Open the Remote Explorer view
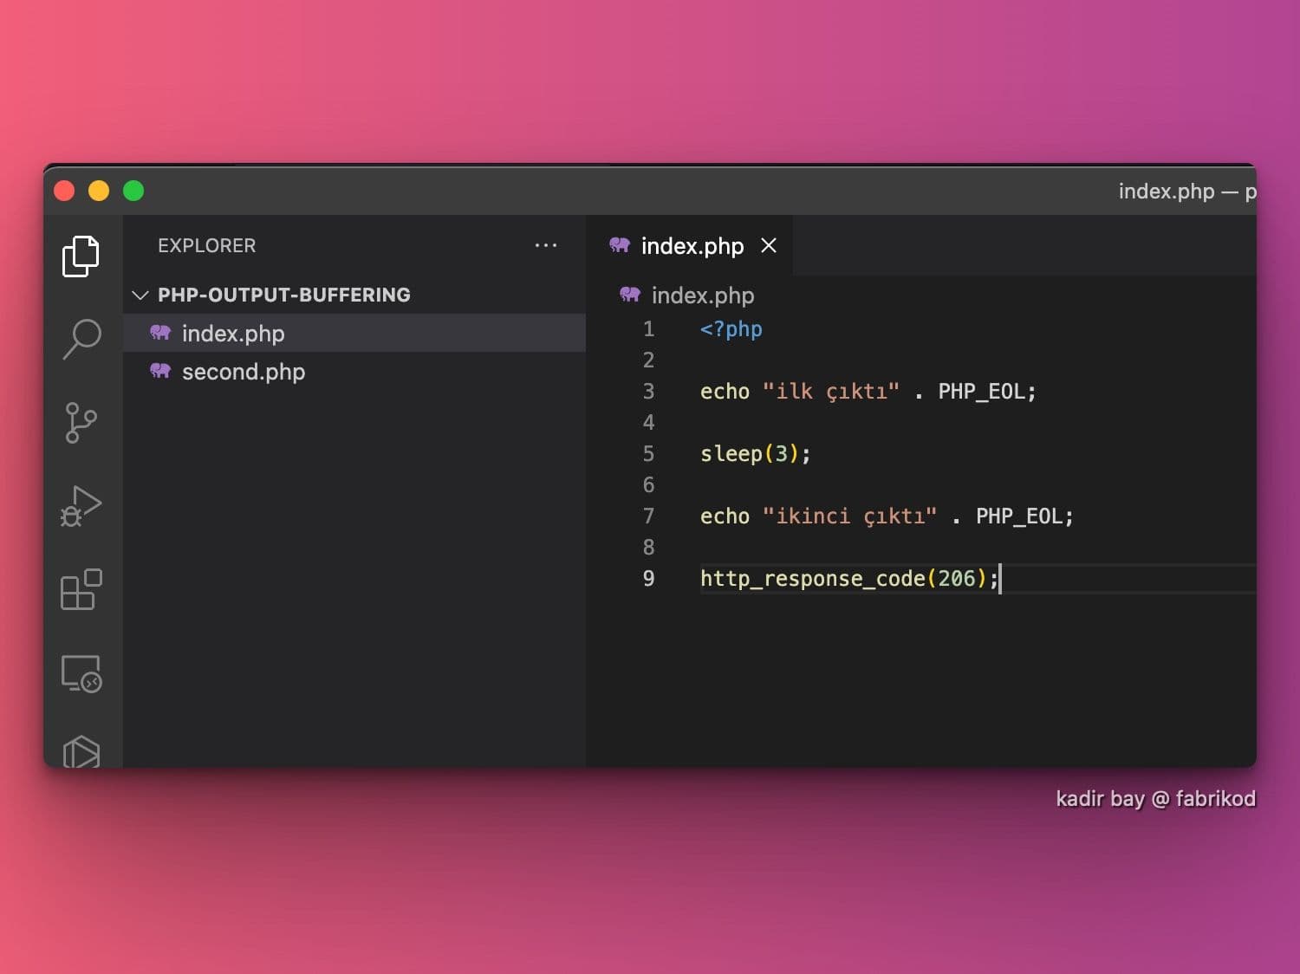Image resolution: width=1300 pixels, height=974 pixels. coord(81,673)
